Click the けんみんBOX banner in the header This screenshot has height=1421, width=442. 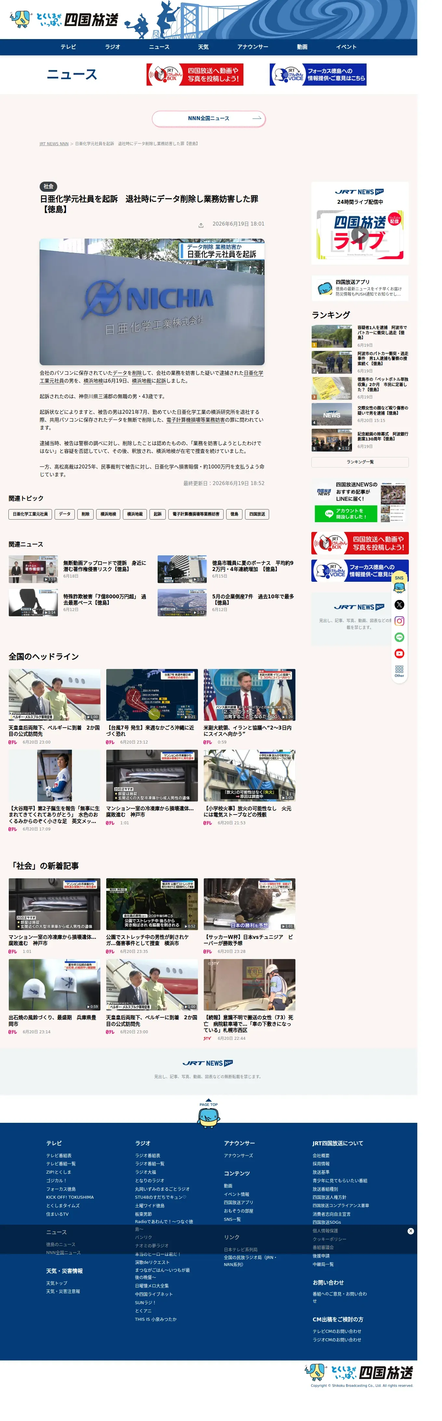pyautogui.click(x=195, y=75)
